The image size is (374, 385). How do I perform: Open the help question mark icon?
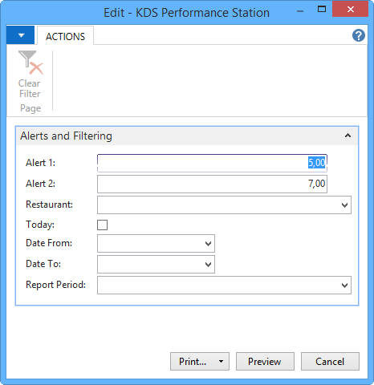(x=359, y=35)
